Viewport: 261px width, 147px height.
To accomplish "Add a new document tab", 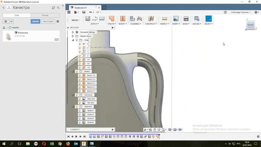I will point(104,8).
